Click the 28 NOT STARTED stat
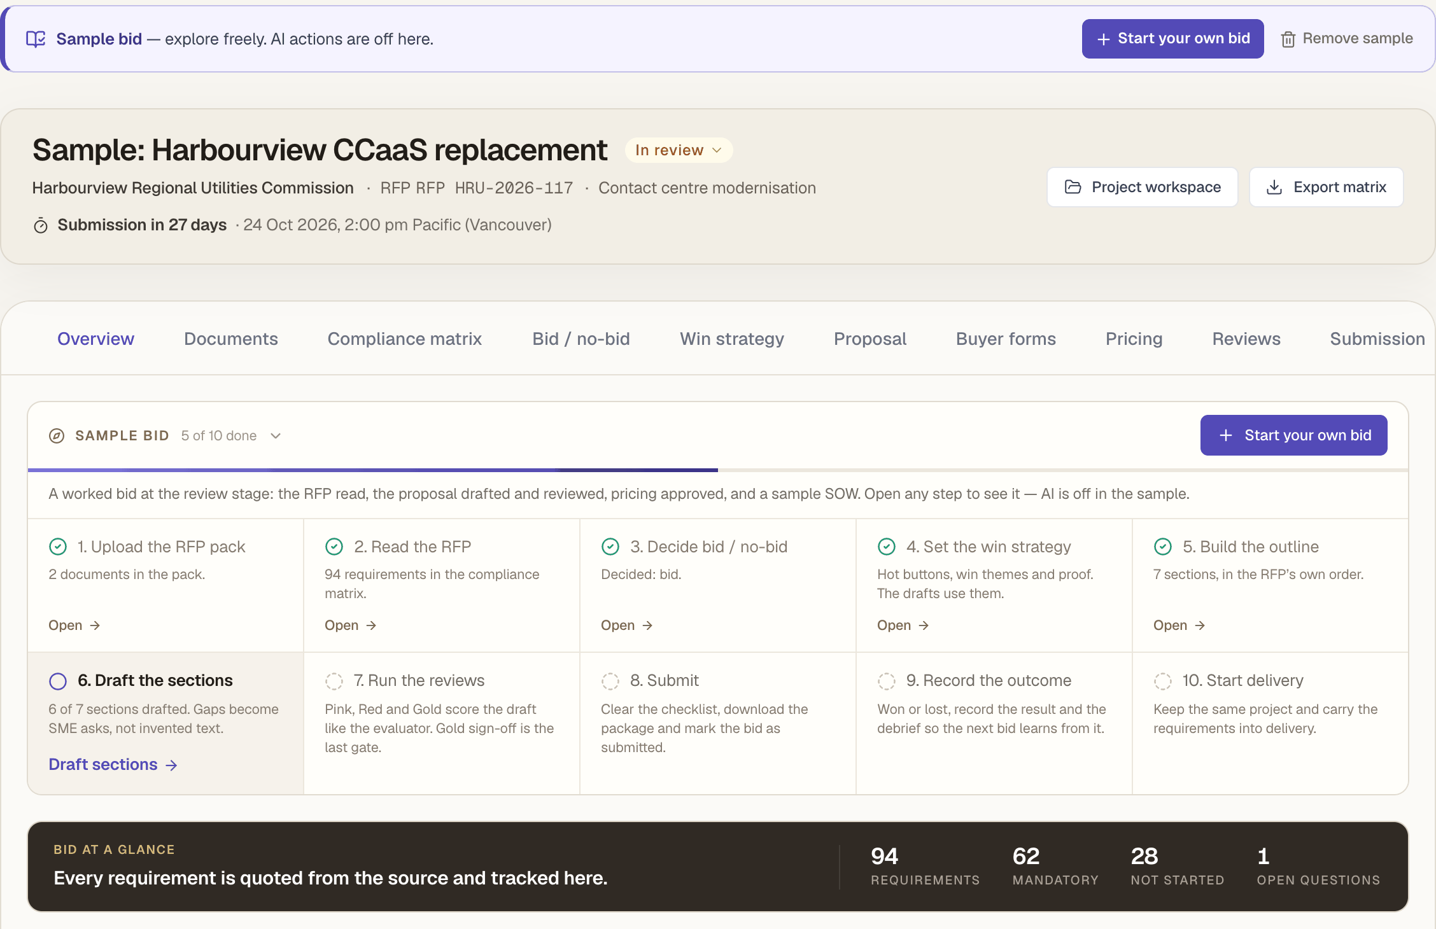The width and height of the screenshot is (1436, 929). pyautogui.click(x=1178, y=866)
